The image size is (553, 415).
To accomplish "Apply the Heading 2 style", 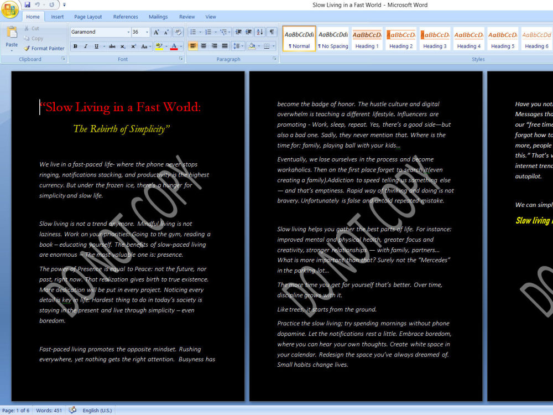I will pos(401,39).
